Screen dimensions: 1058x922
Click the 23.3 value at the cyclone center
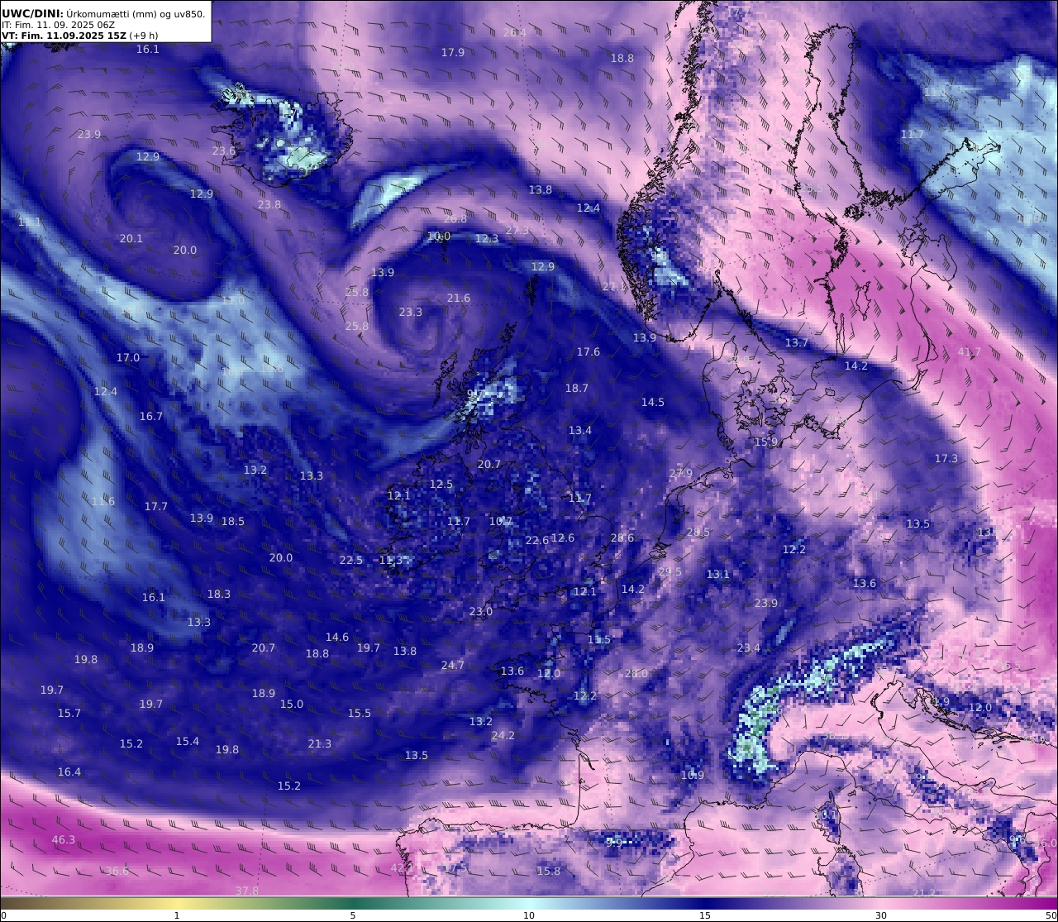click(x=410, y=312)
